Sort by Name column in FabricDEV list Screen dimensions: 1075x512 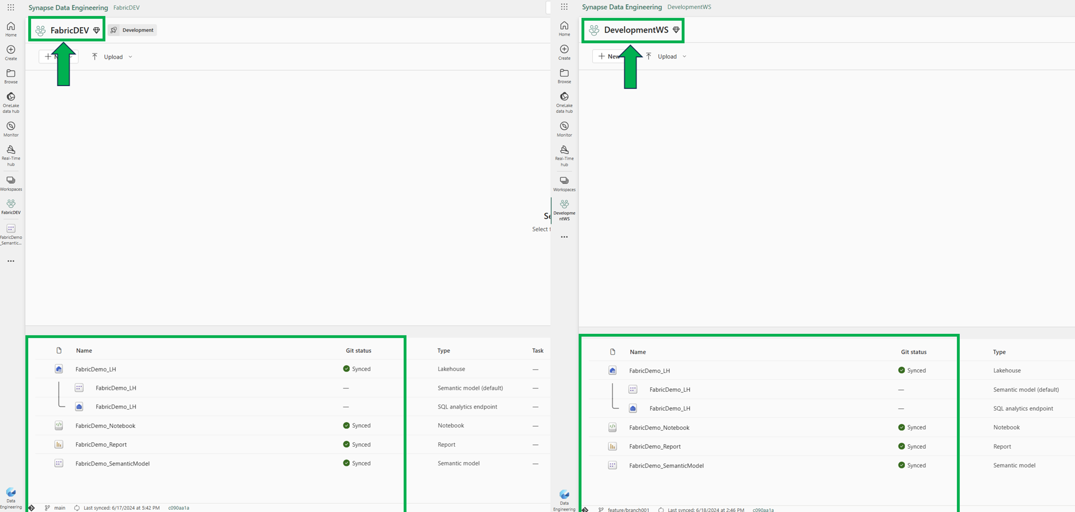coord(84,351)
